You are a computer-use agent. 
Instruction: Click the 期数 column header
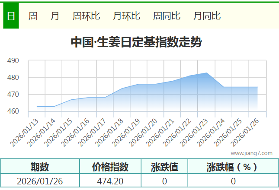(x=40, y=167)
